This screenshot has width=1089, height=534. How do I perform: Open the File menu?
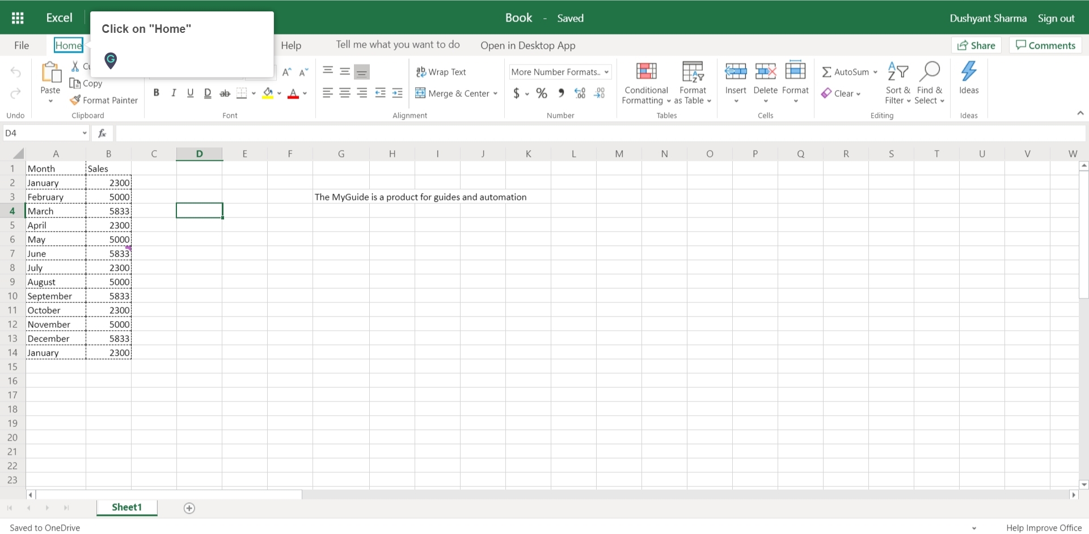point(20,45)
